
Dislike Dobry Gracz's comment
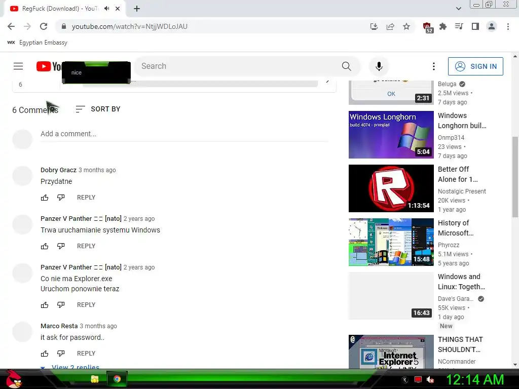tap(61, 198)
